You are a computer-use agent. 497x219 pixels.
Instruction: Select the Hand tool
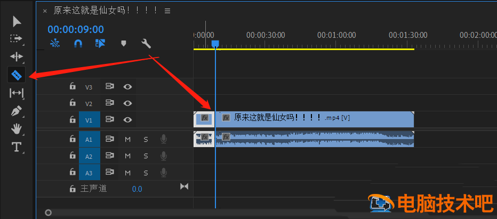pos(17,129)
